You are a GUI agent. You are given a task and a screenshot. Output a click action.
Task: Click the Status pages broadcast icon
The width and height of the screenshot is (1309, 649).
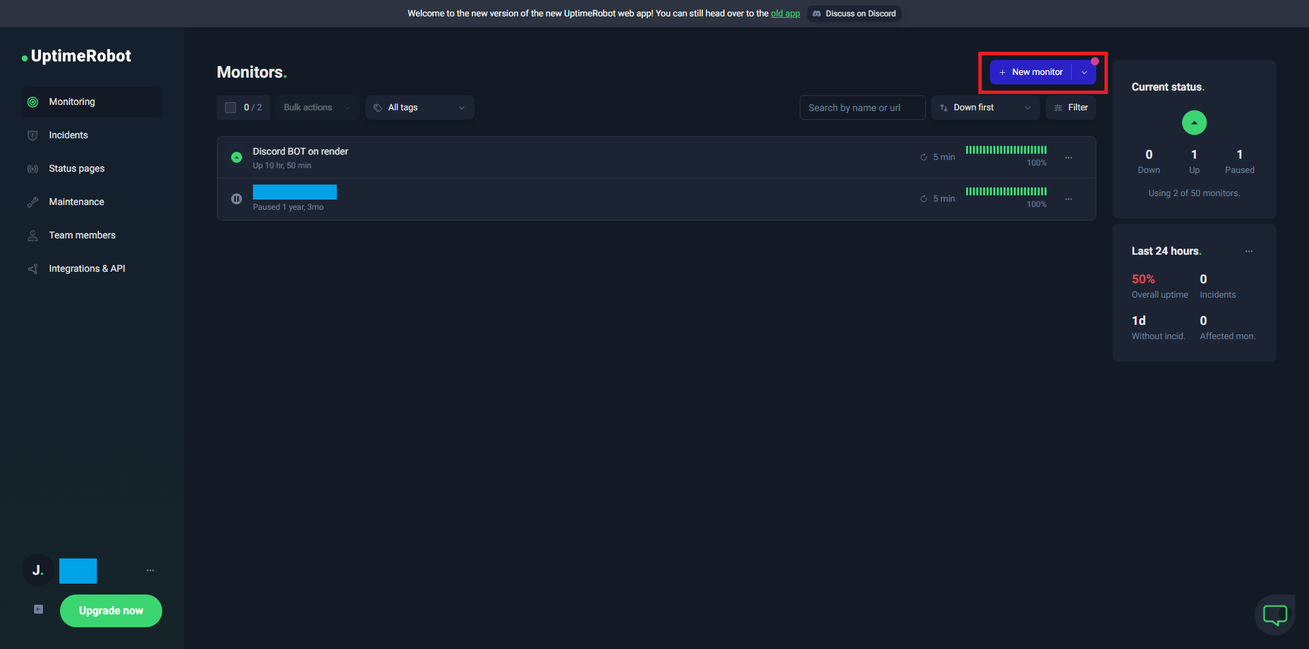[x=33, y=169]
